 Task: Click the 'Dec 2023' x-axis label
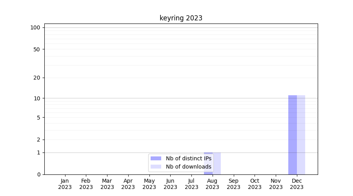(297, 184)
